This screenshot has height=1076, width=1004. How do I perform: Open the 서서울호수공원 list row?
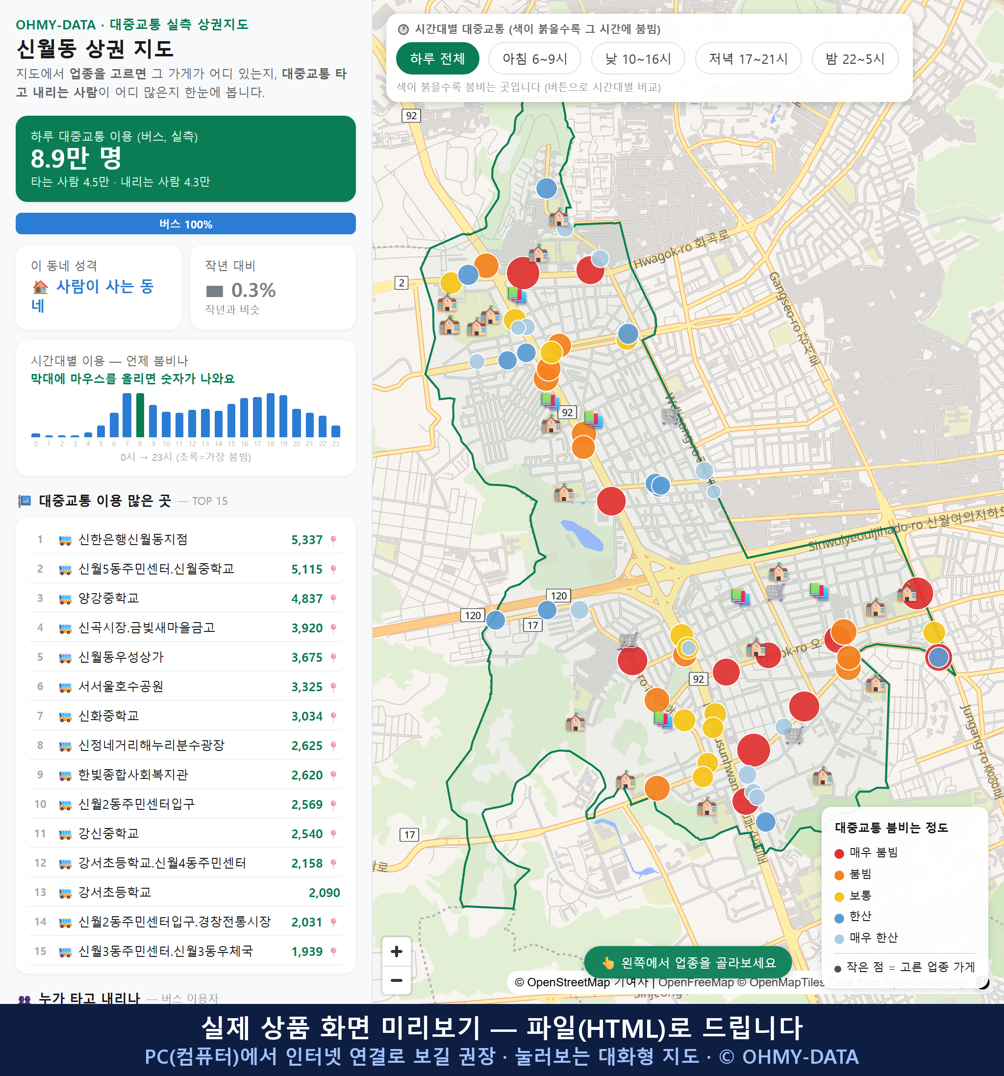186,687
